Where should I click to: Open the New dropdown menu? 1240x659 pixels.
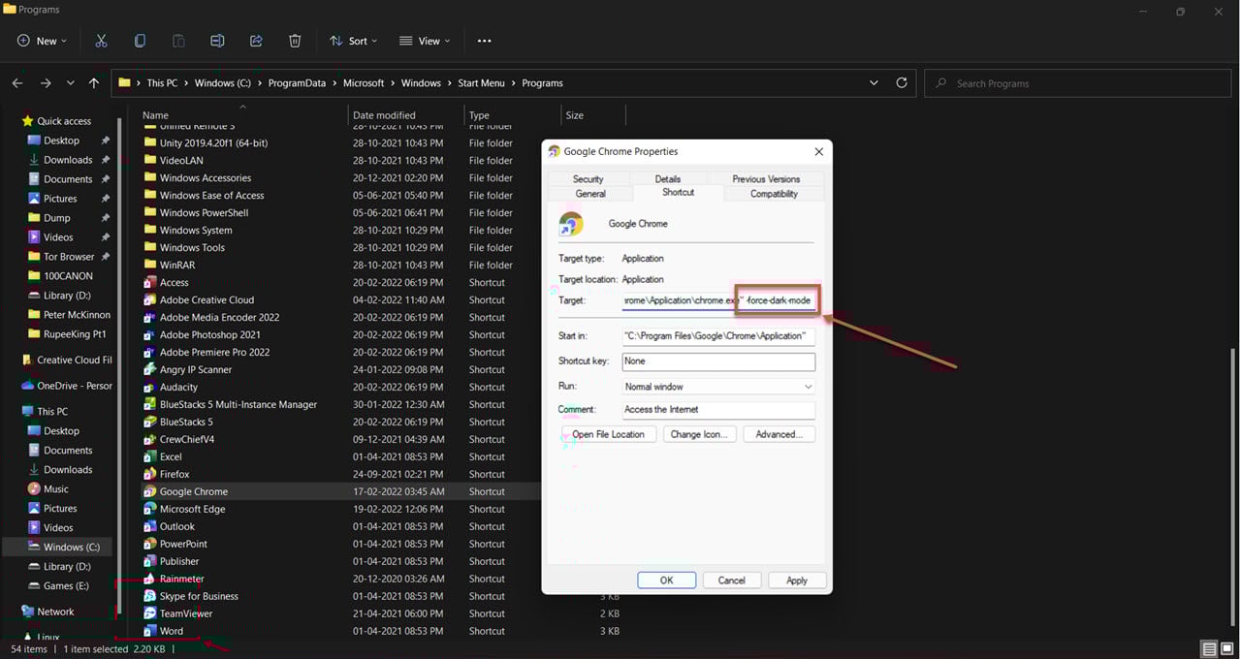[43, 41]
